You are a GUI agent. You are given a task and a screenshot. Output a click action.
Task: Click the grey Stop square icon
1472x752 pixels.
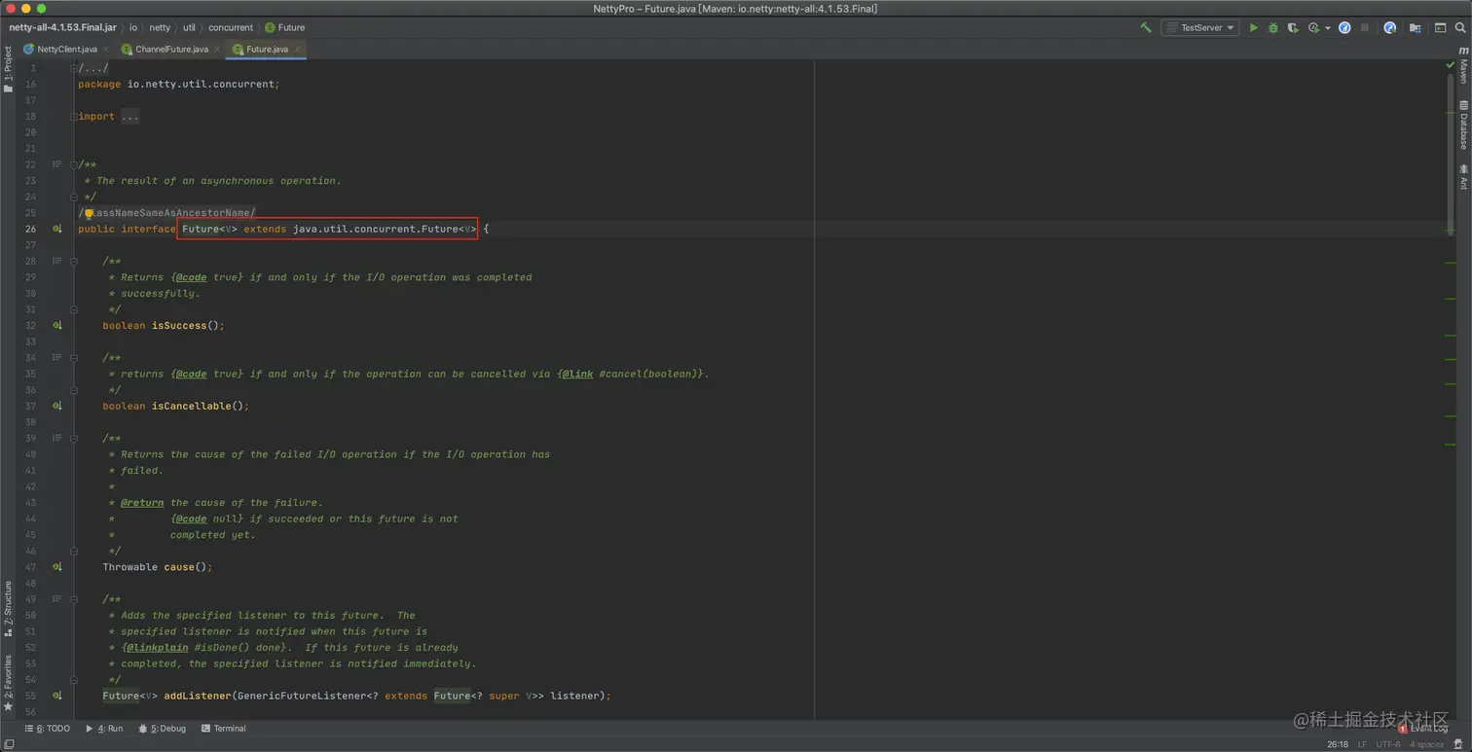tap(1365, 27)
